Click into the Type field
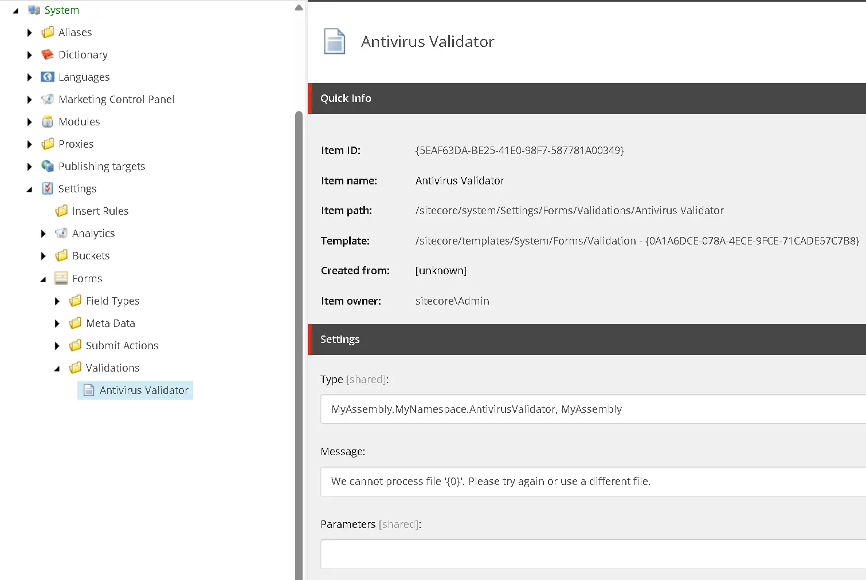866x580 pixels. click(593, 409)
